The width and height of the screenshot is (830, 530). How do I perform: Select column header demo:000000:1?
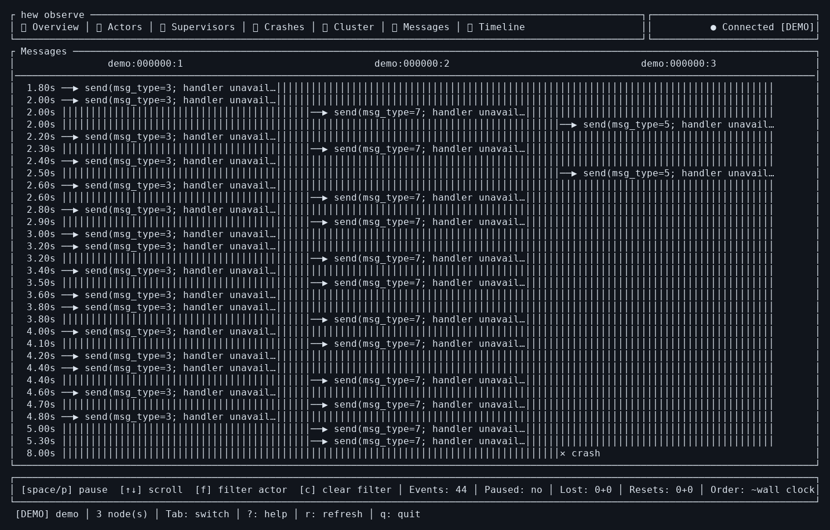(145, 64)
